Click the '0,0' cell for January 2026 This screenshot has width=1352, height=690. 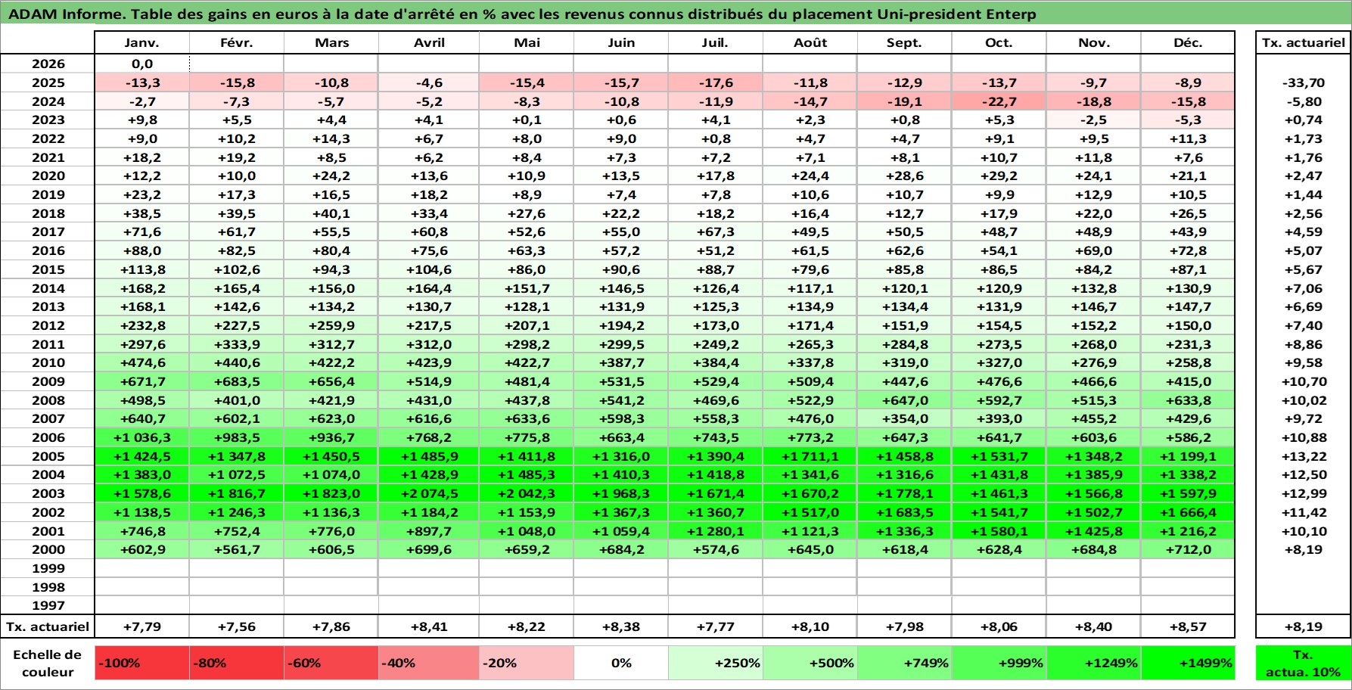pos(142,64)
